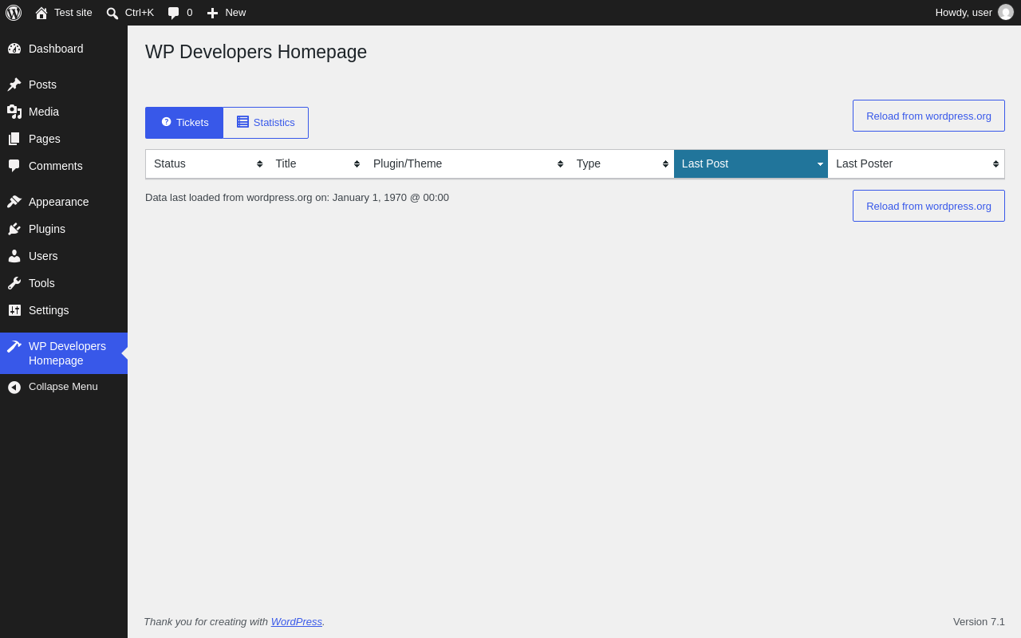Click Howdy, user account menu
1021x638 pixels.
point(974,13)
